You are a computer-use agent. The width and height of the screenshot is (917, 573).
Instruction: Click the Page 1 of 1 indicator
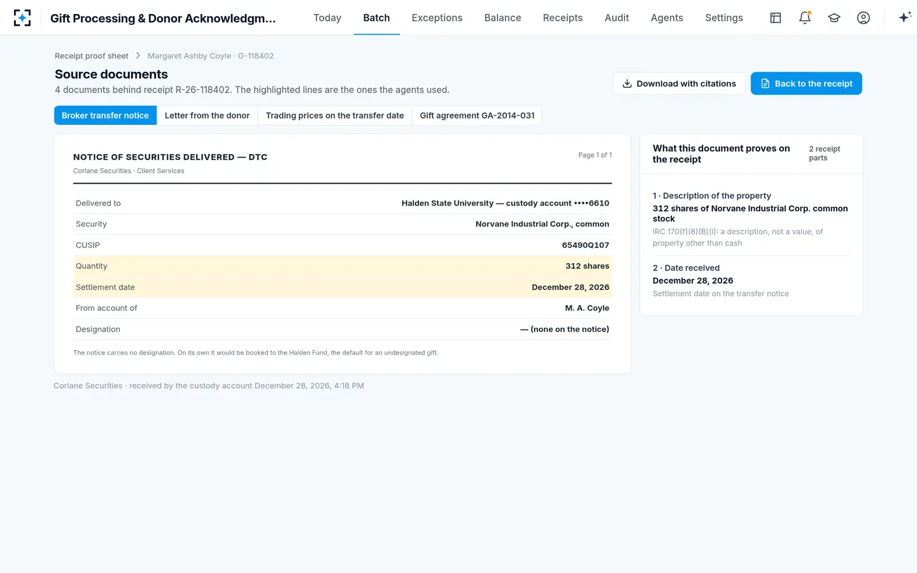(x=595, y=155)
